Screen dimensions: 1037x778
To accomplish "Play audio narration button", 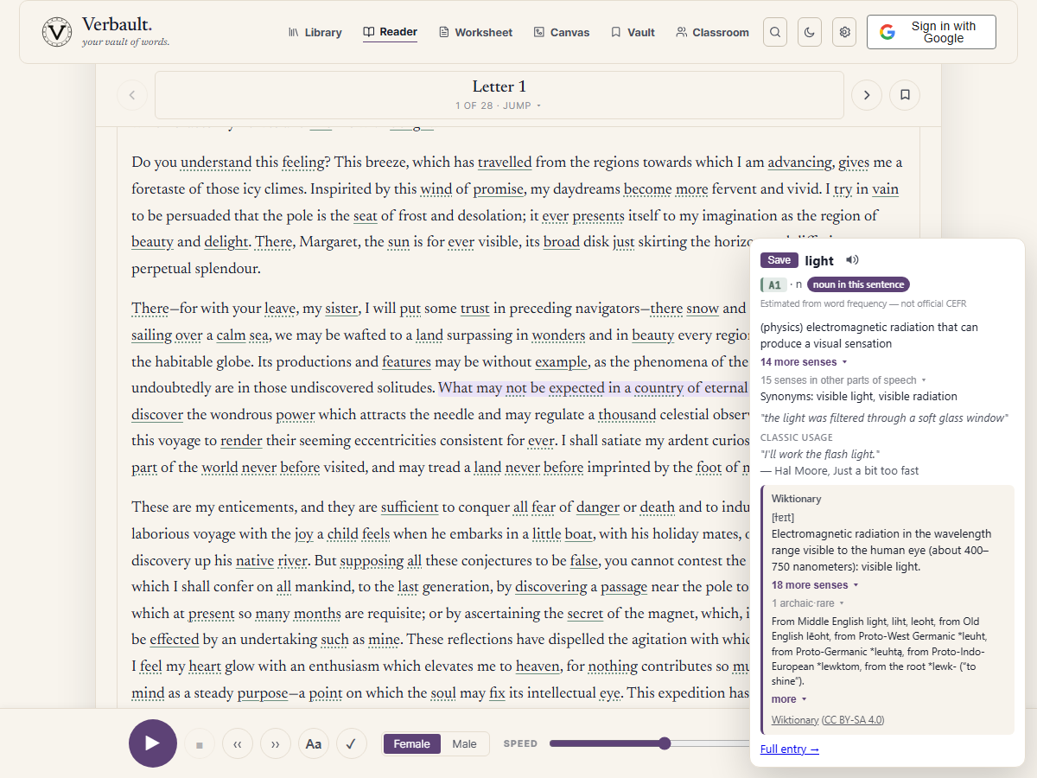I will point(153,743).
